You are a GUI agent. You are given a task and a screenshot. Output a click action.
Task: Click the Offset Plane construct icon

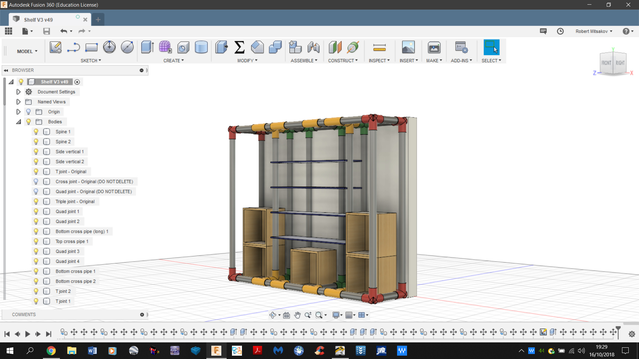[335, 47]
